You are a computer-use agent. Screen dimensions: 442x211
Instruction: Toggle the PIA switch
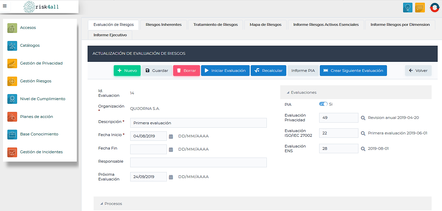pos(323,104)
